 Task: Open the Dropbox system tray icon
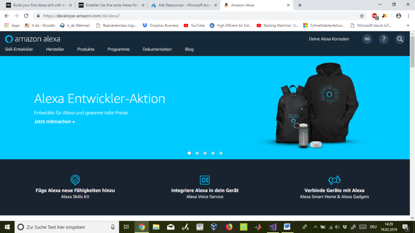click(x=344, y=227)
